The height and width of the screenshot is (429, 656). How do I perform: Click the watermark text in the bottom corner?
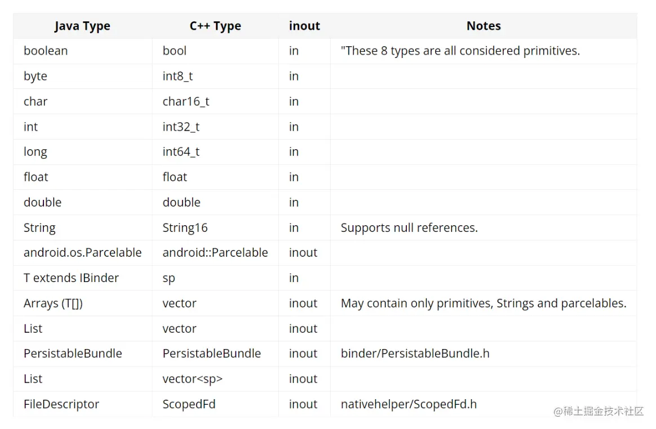599,412
